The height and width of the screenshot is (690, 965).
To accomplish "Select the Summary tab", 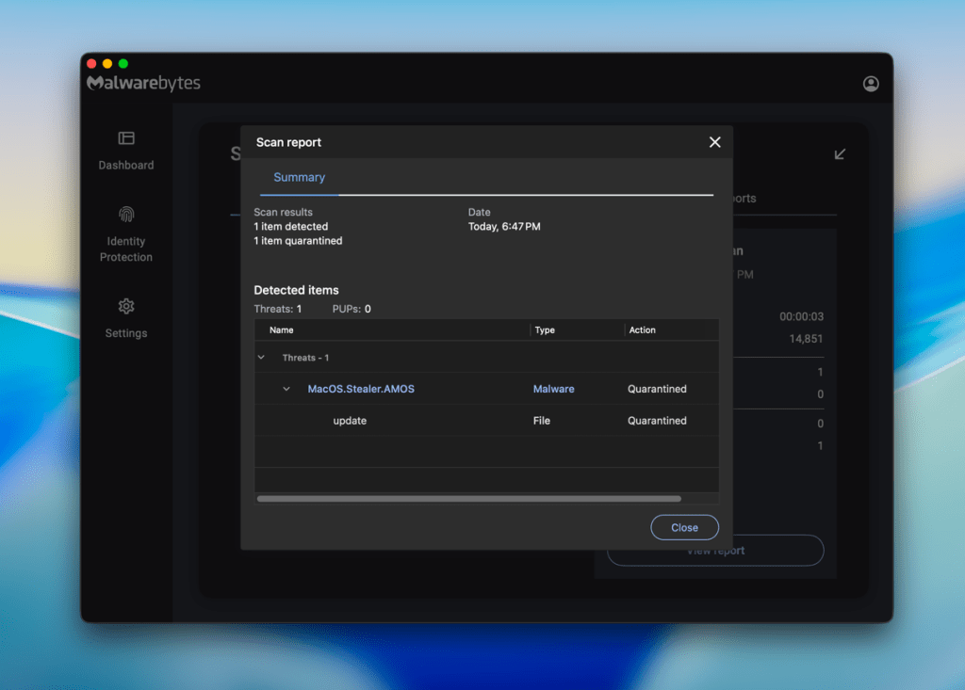I will [x=299, y=177].
